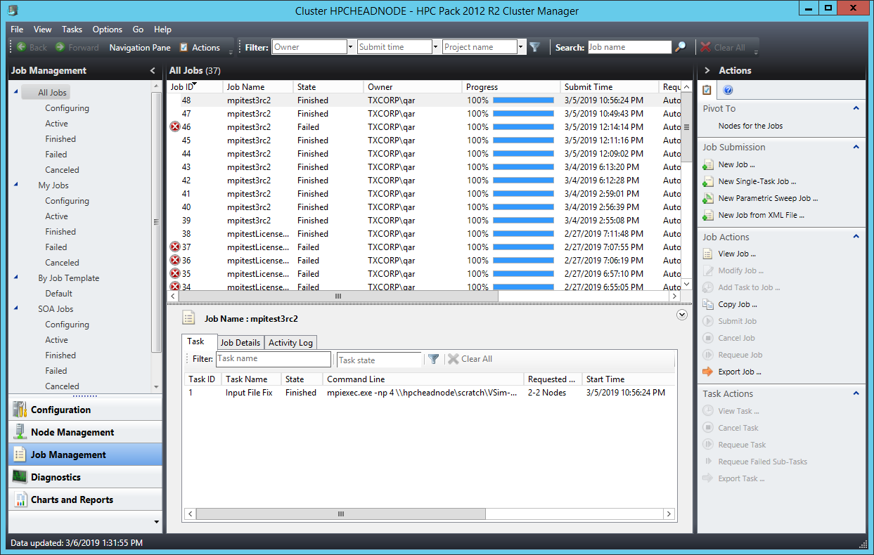Collapse the job details pane chevron
The image size is (874, 555).
pos(681,315)
